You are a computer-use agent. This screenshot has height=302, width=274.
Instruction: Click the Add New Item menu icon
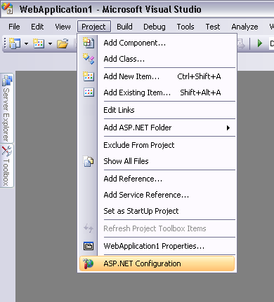click(x=89, y=76)
